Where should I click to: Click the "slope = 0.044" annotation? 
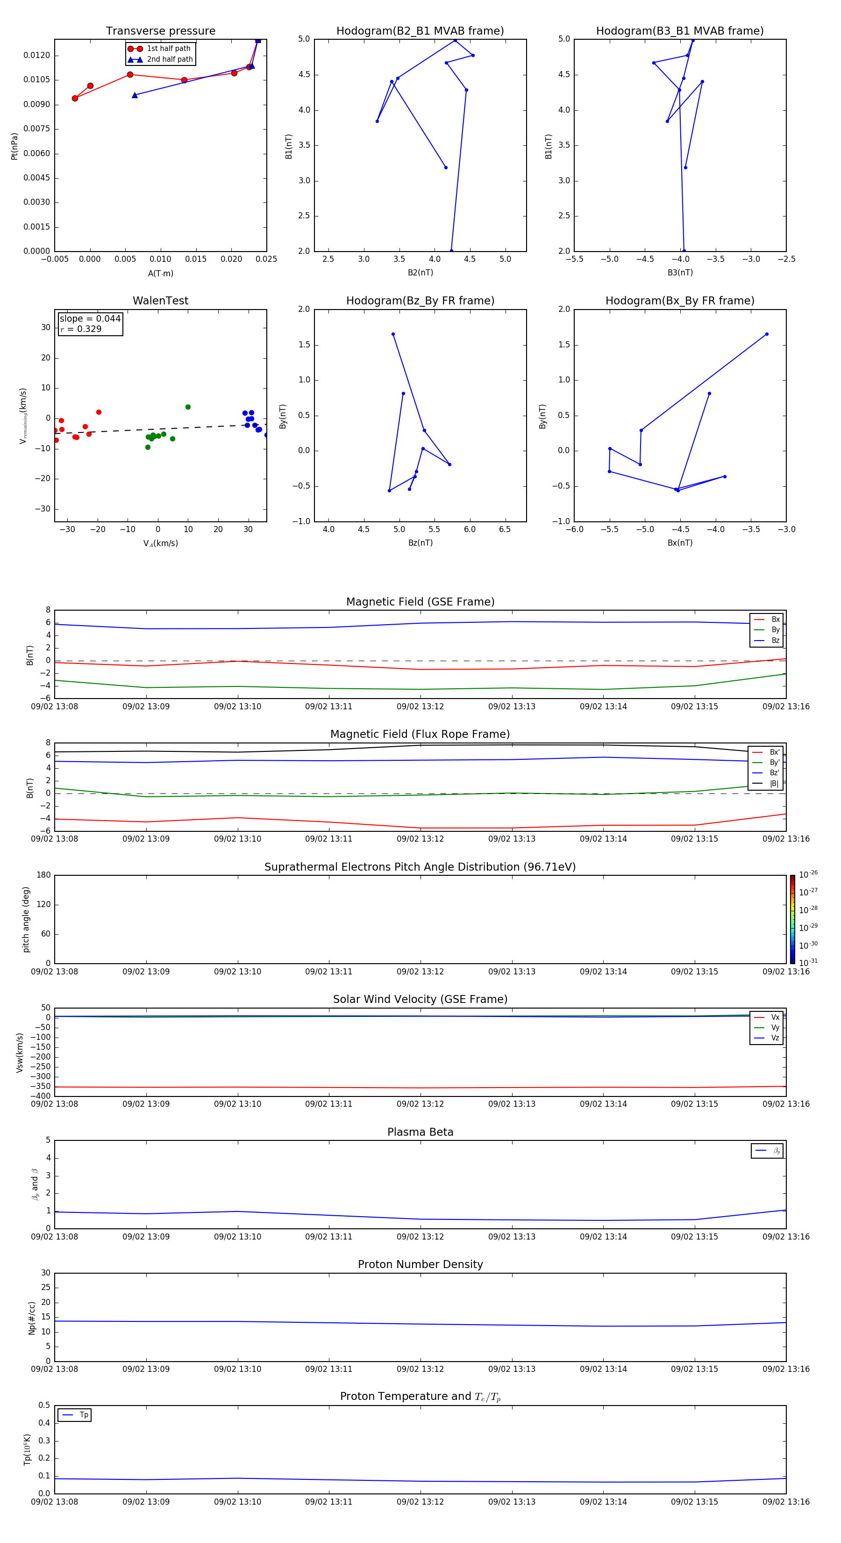(x=90, y=319)
